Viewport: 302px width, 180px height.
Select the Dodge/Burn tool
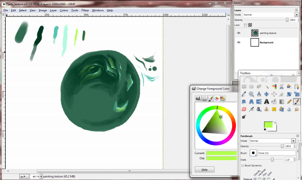[x=244, y=116]
